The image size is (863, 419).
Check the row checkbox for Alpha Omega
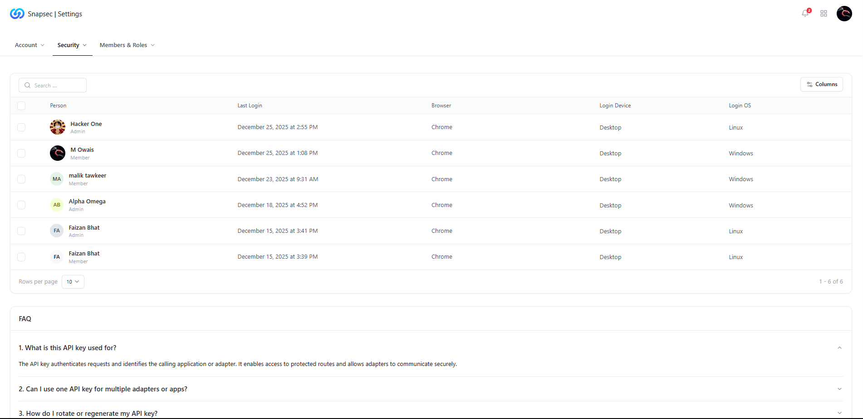[21, 205]
